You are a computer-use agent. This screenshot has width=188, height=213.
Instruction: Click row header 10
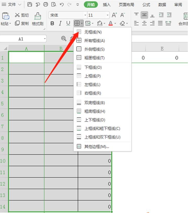(x=3, y=161)
